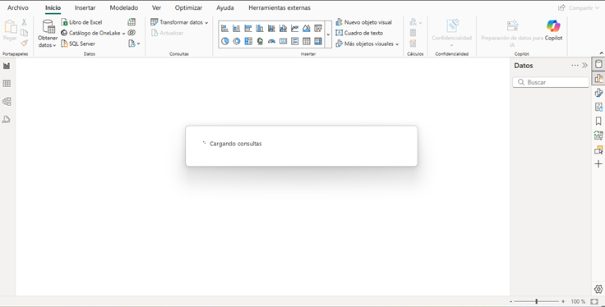
Task: Expand Transformar datos dropdown arrow
Action: point(206,23)
